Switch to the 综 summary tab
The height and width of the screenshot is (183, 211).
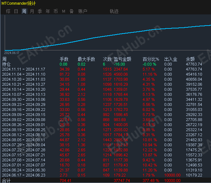tap(8, 11)
